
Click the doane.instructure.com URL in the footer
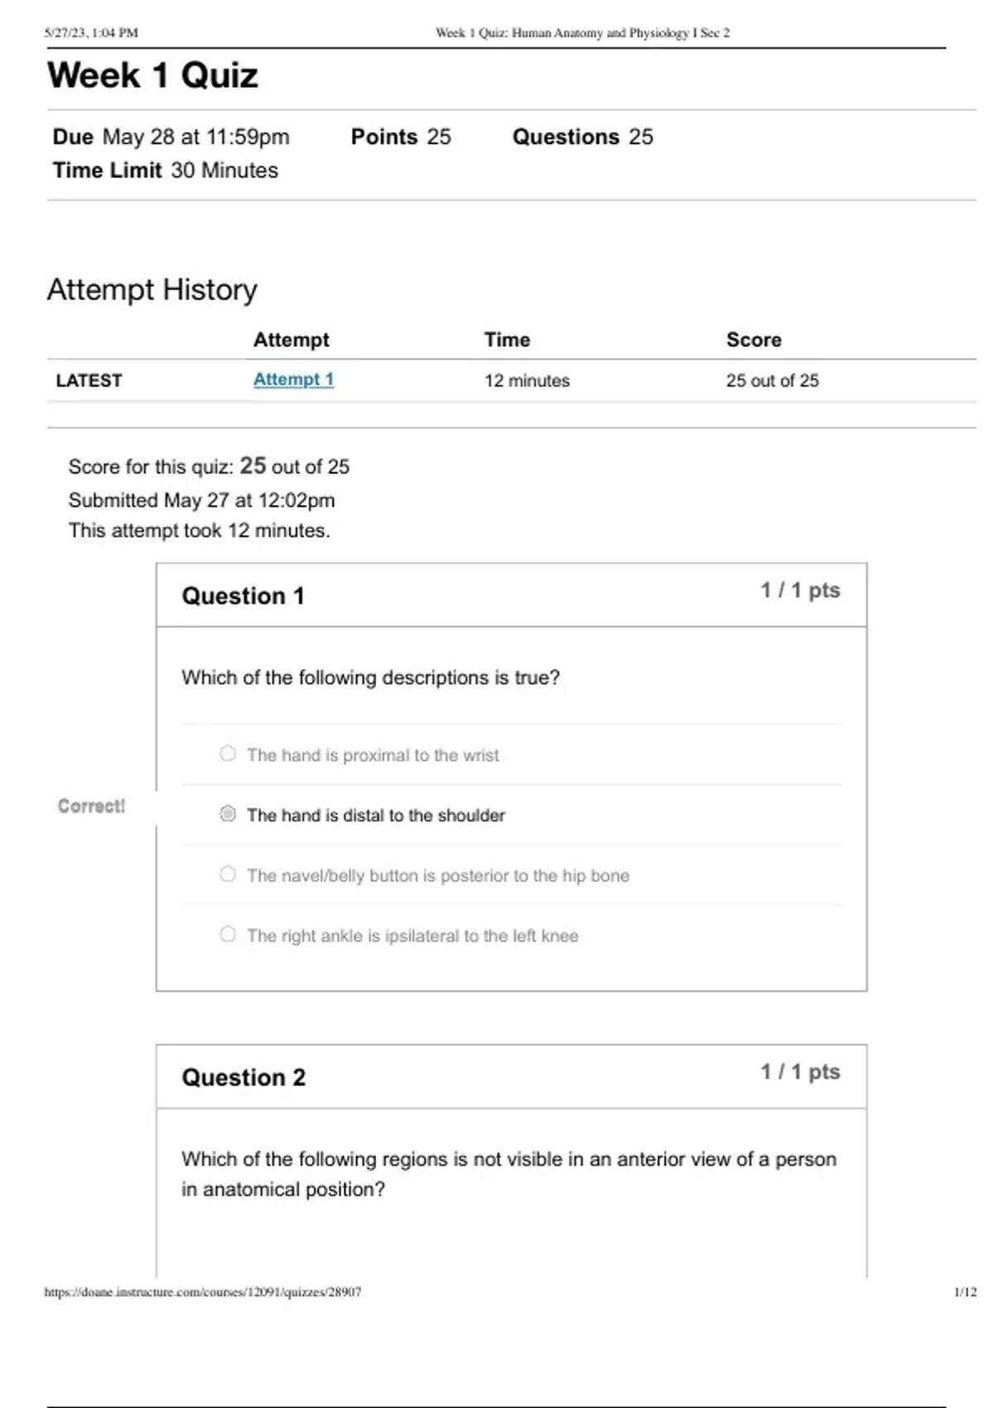click(x=202, y=1291)
